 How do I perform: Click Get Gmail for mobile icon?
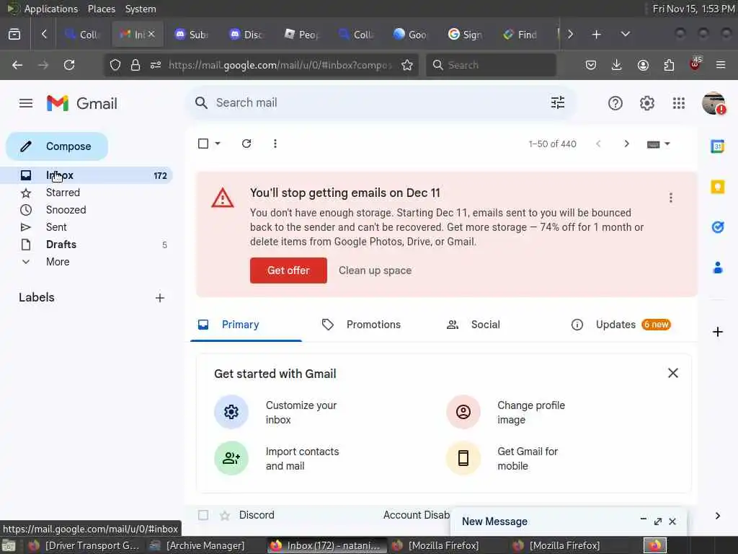(x=463, y=458)
